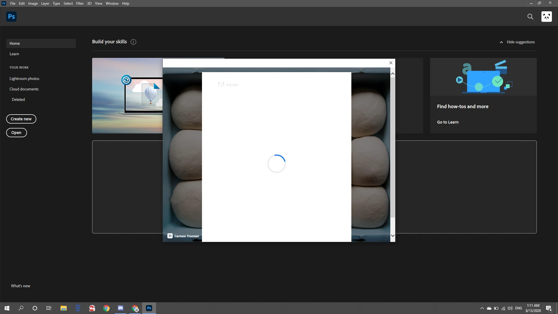The height and width of the screenshot is (314, 558).
Task: Open the Filter menu
Action: coord(80,3)
